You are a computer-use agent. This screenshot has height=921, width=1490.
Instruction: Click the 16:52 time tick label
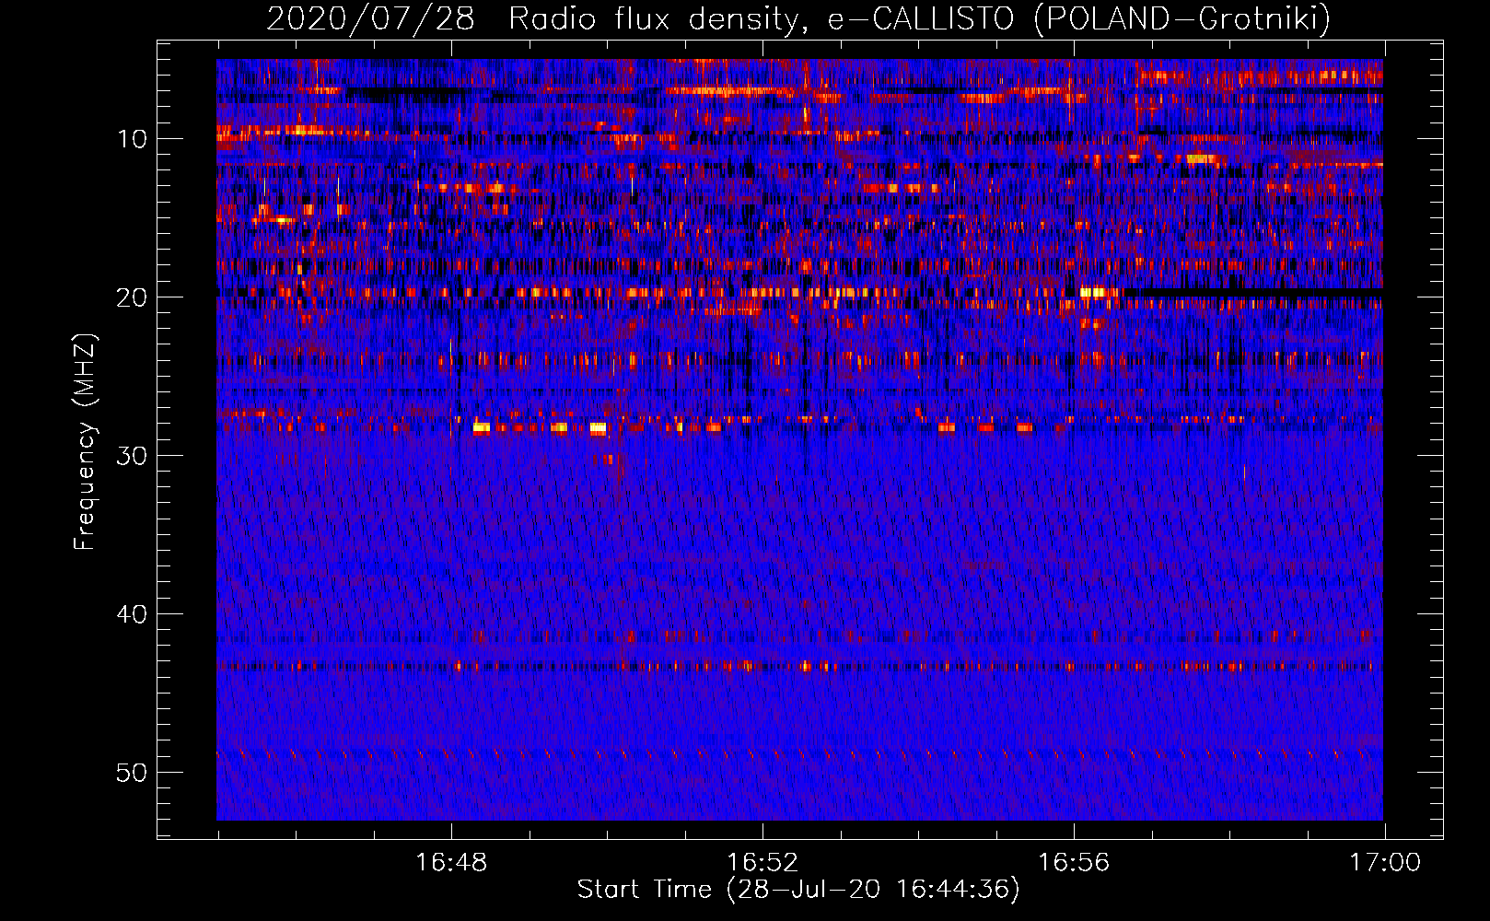click(762, 863)
